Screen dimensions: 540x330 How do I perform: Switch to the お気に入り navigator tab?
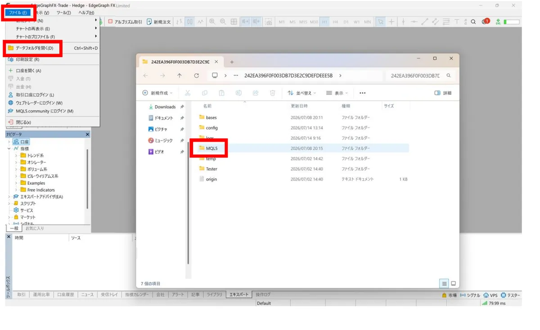pyautogui.click(x=35, y=228)
